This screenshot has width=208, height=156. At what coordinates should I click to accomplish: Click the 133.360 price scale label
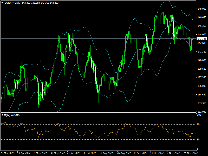(202, 103)
